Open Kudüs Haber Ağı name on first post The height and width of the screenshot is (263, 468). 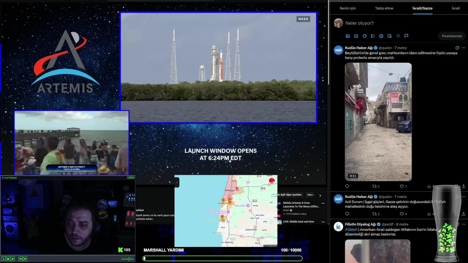coord(359,48)
